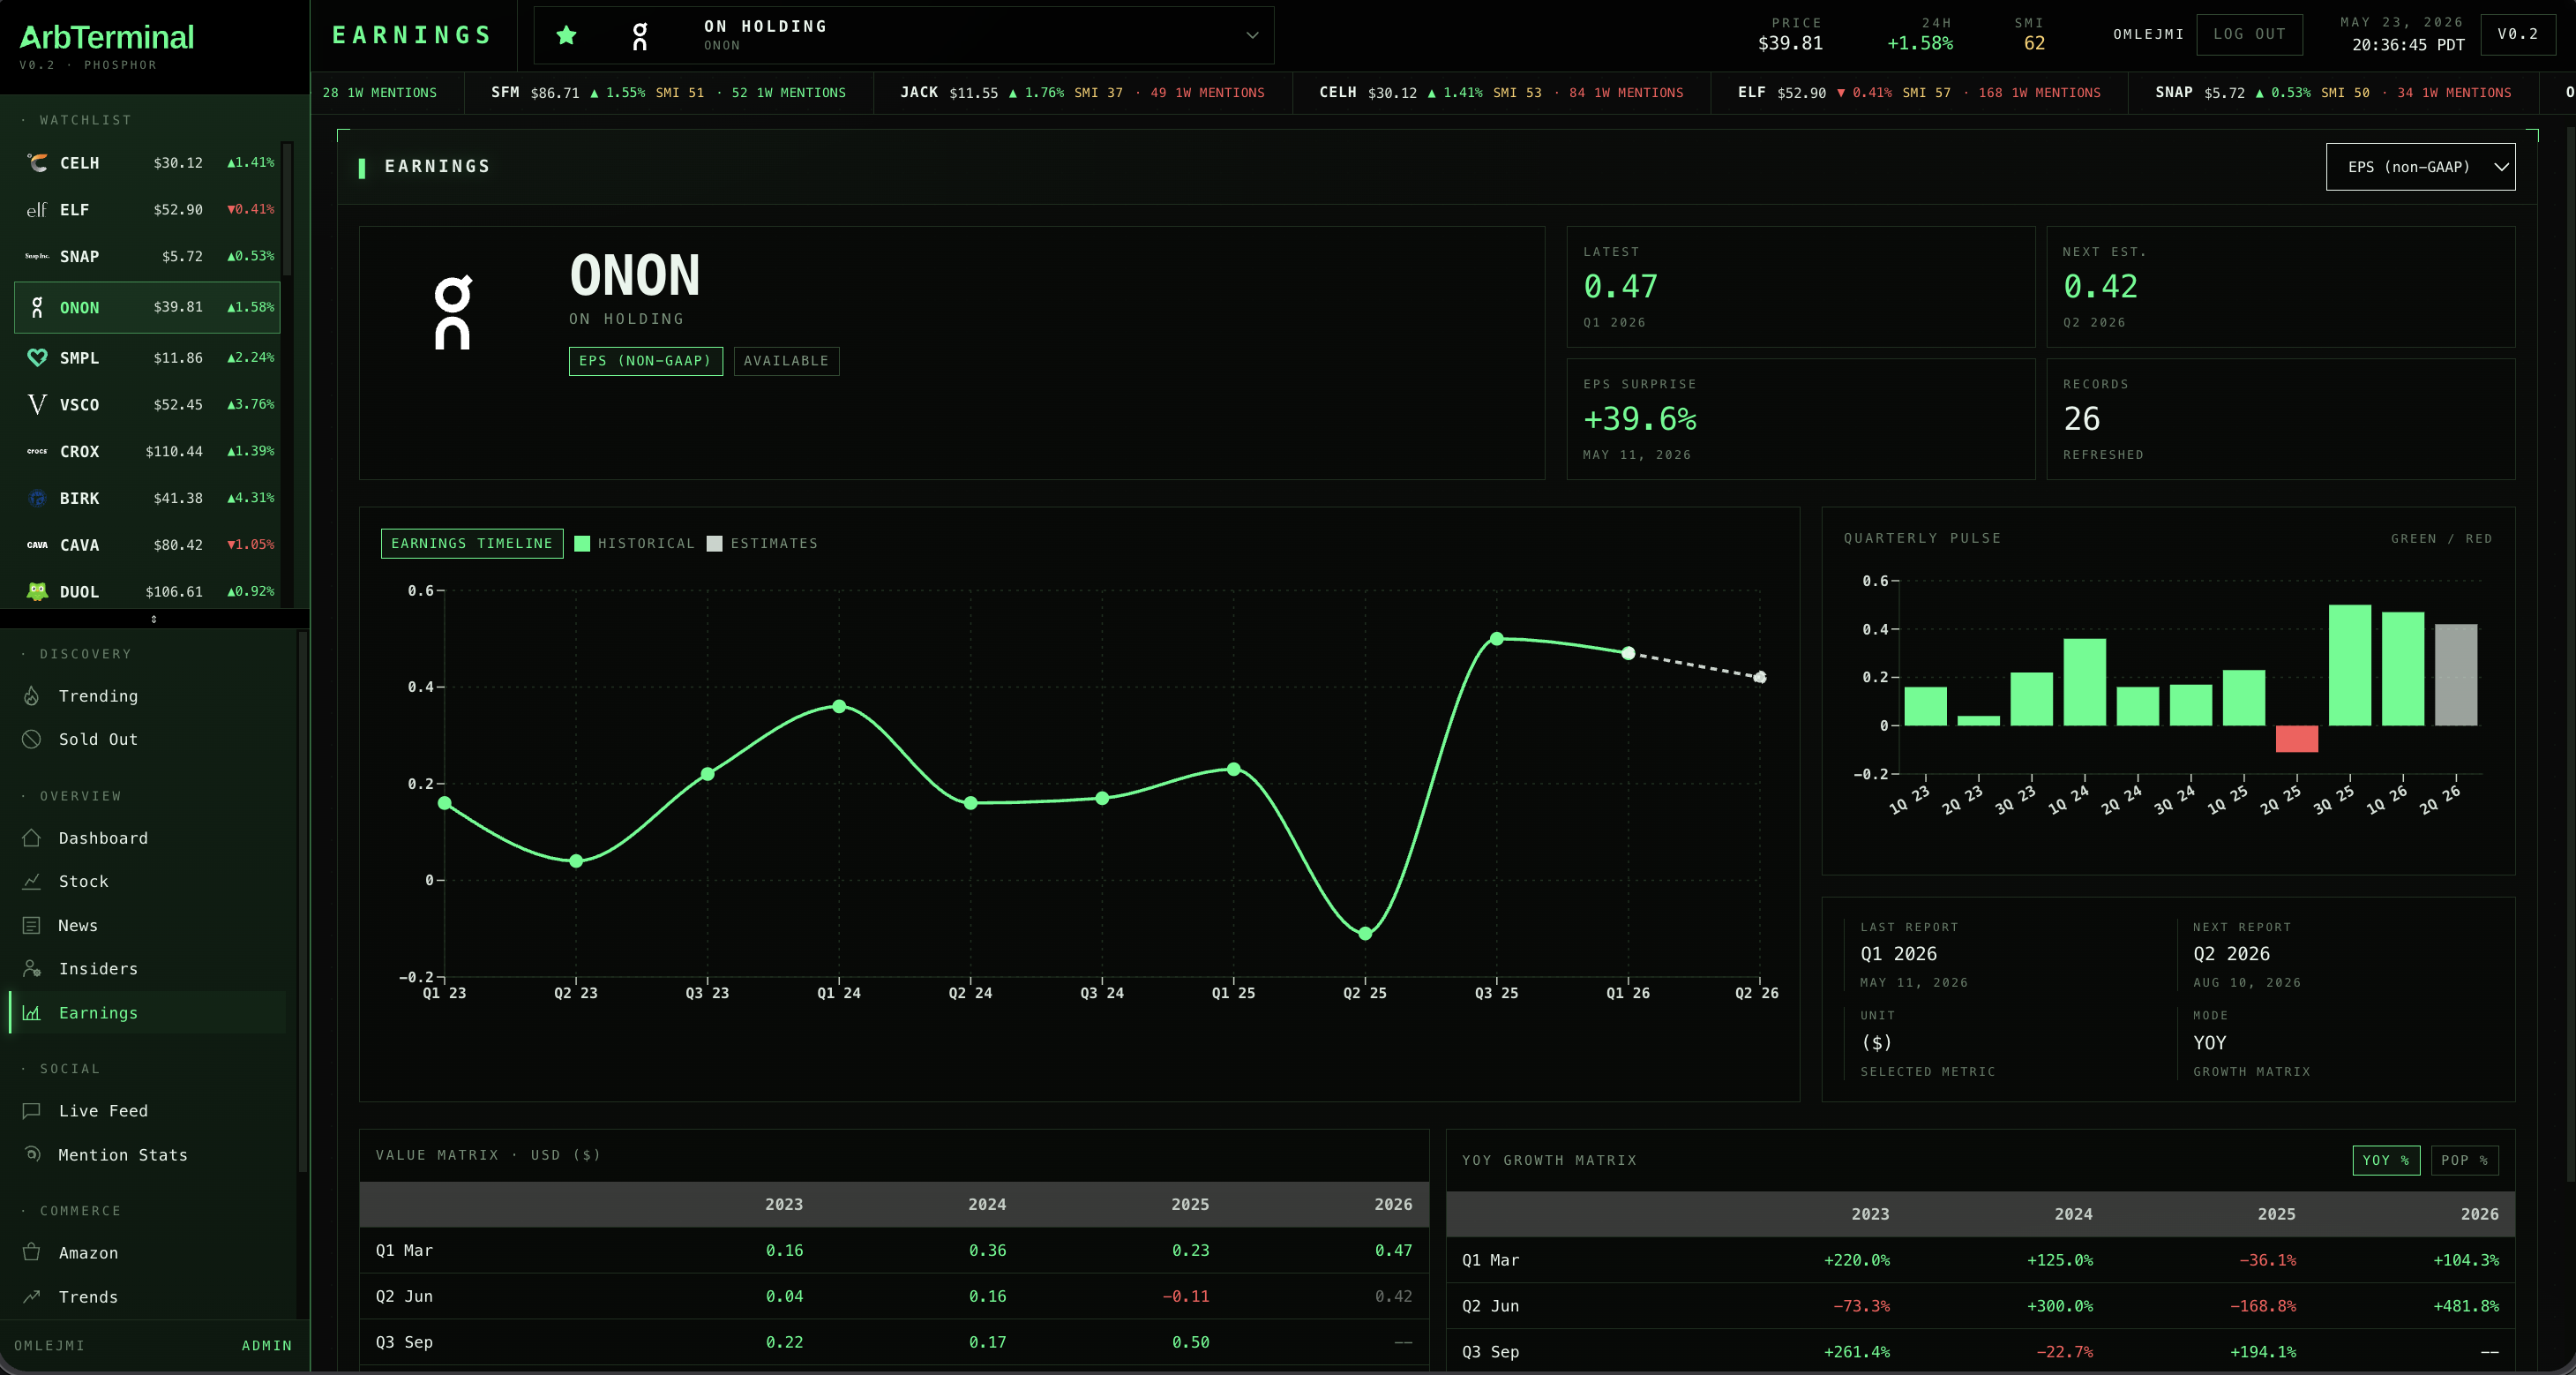Select ONON row in watchlist
Viewport: 2576px width, 1375px height.
pyautogui.click(x=147, y=307)
